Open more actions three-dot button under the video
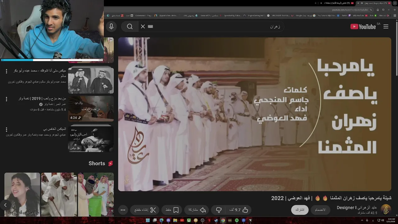The height and width of the screenshot is (224, 398). point(123,210)
